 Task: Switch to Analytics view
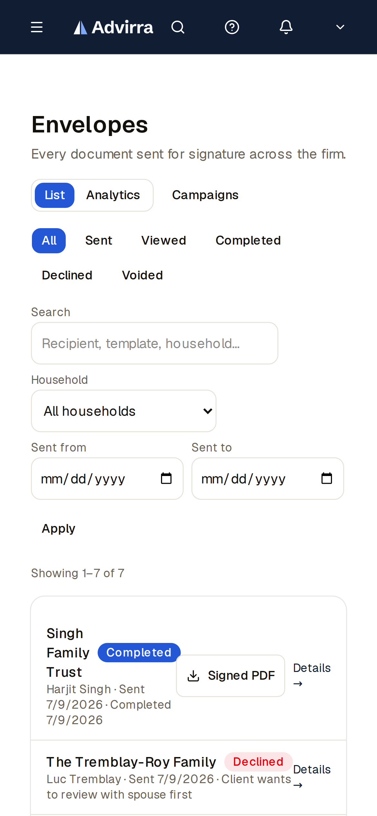(x=113, y=195)
